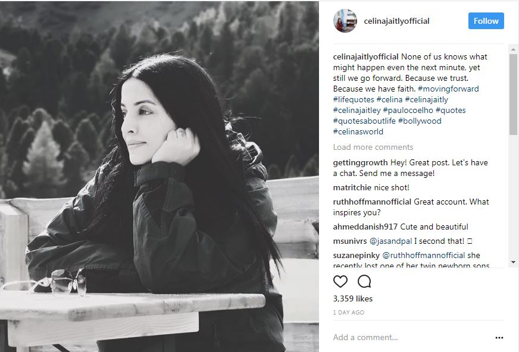Visit the gettinggrowth commenter profile

(360, 162)
